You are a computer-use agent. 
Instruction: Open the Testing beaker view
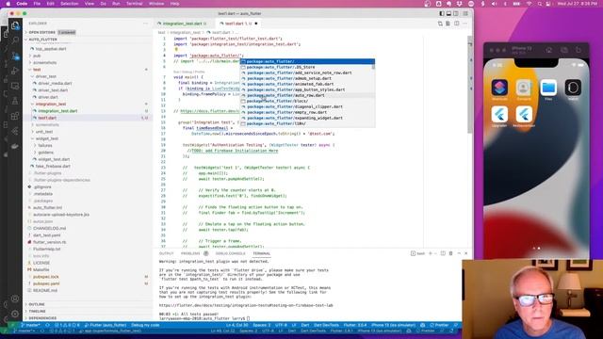click(x=15, y=101)
